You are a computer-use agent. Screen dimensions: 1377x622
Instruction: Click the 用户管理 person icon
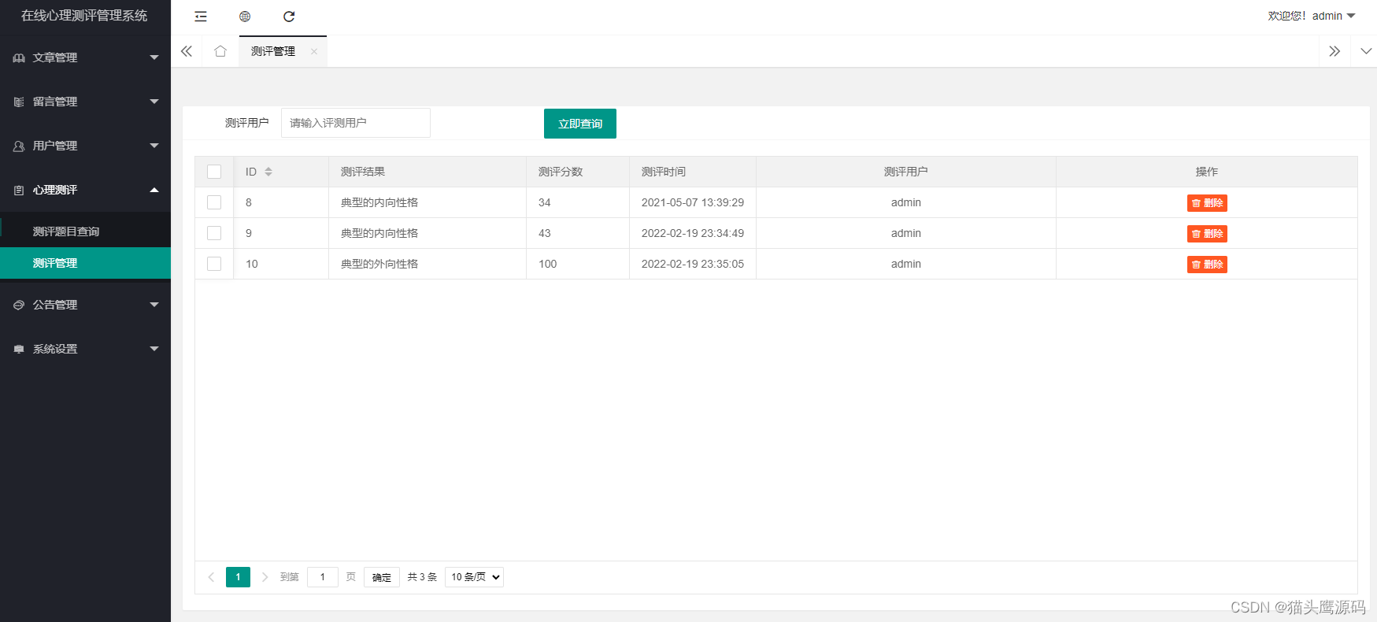tap(19, 146)
